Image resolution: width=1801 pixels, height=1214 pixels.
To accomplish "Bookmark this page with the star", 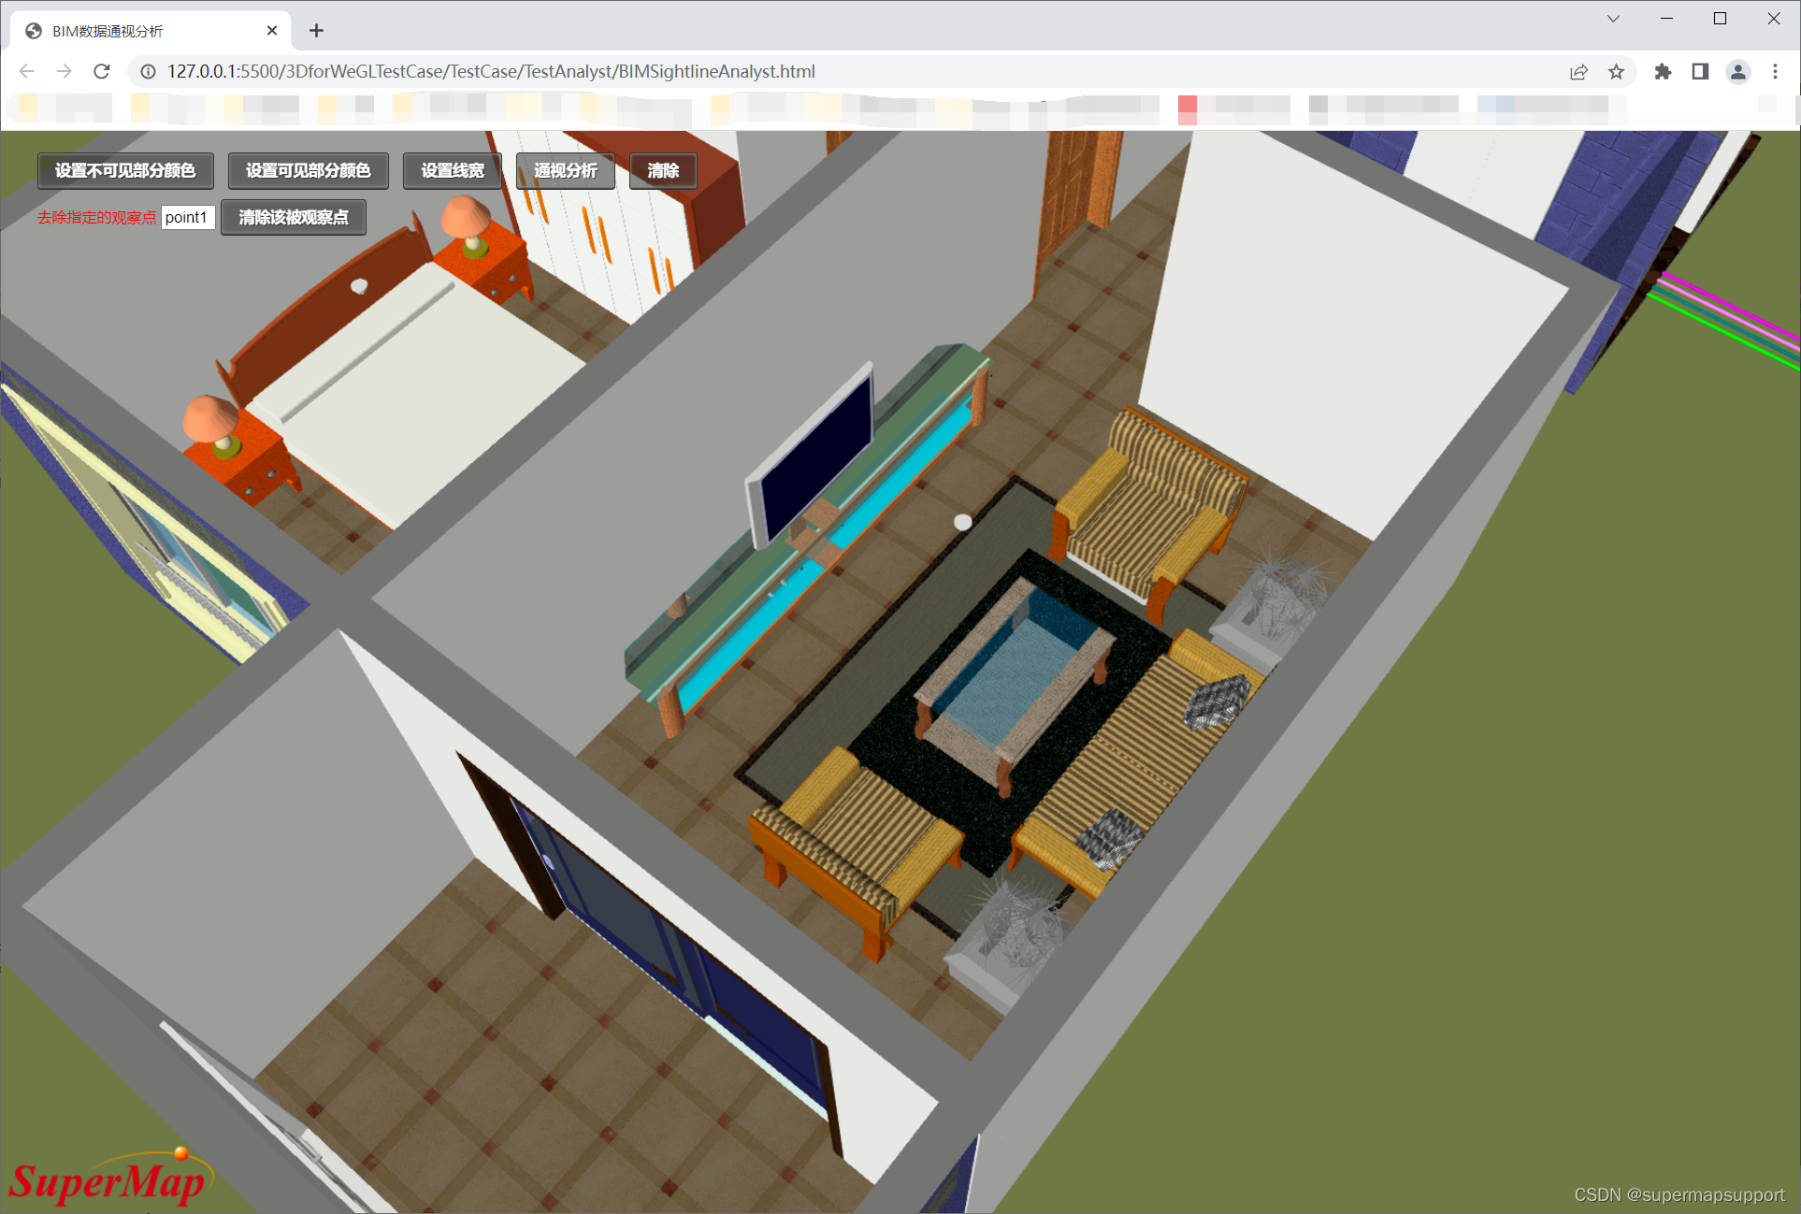I will [x=1616, y=72].
